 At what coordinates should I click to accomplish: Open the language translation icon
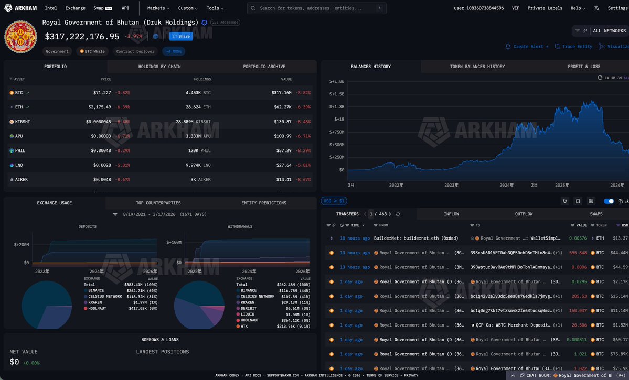point(597,8)
